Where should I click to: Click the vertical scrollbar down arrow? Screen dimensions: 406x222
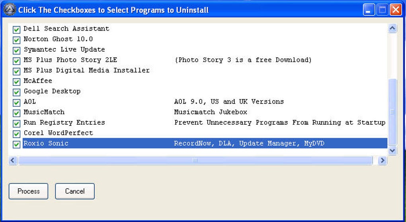click(392, 150)
